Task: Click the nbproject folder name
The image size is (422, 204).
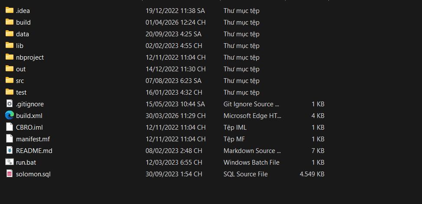Action: click(x=30, y=57)
